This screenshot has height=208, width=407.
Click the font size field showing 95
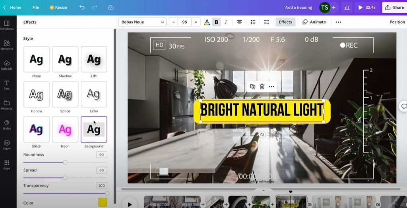pyautogui.click(x=184, y=22)
